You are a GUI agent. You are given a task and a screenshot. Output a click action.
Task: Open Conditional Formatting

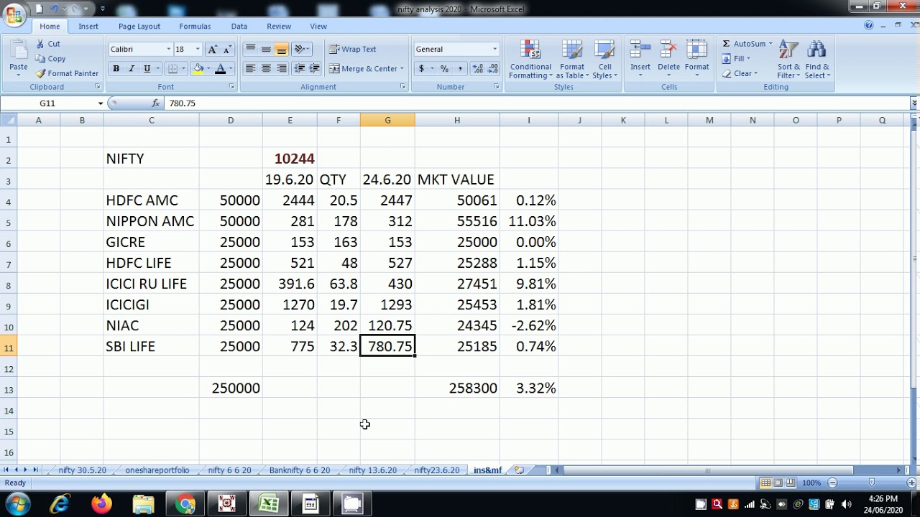(x=530, y=60)
